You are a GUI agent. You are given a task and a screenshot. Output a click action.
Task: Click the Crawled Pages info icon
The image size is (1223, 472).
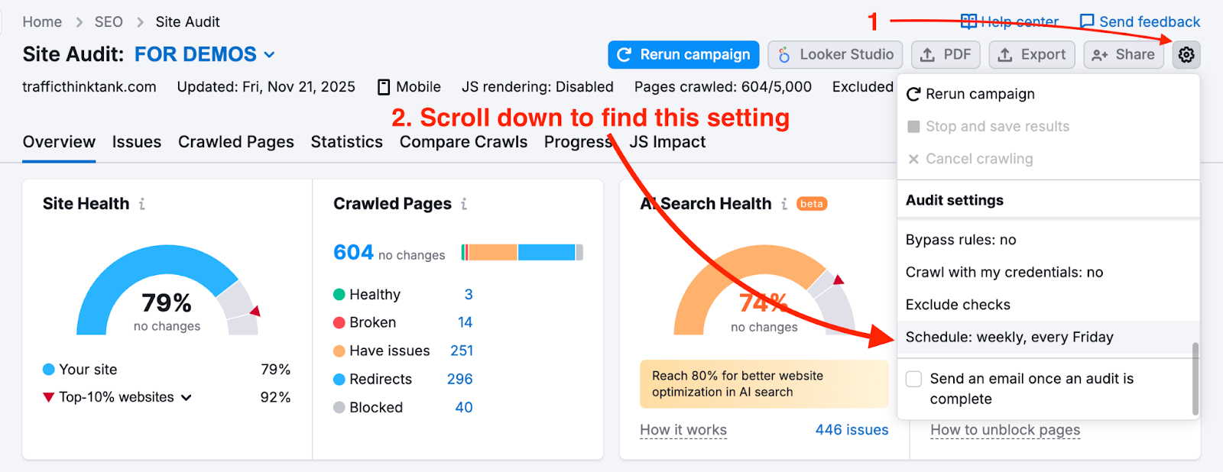pos(464,203)
